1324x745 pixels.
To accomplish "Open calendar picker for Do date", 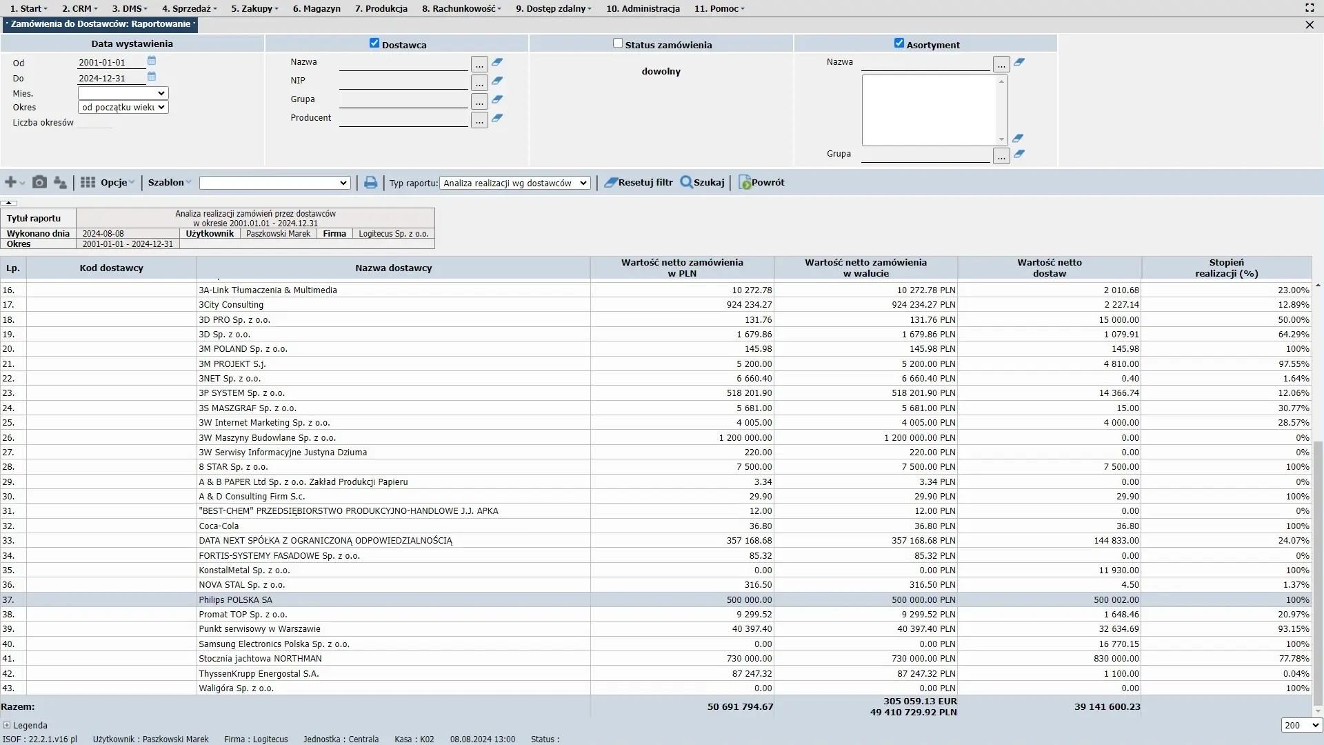I will click(152, 77).
